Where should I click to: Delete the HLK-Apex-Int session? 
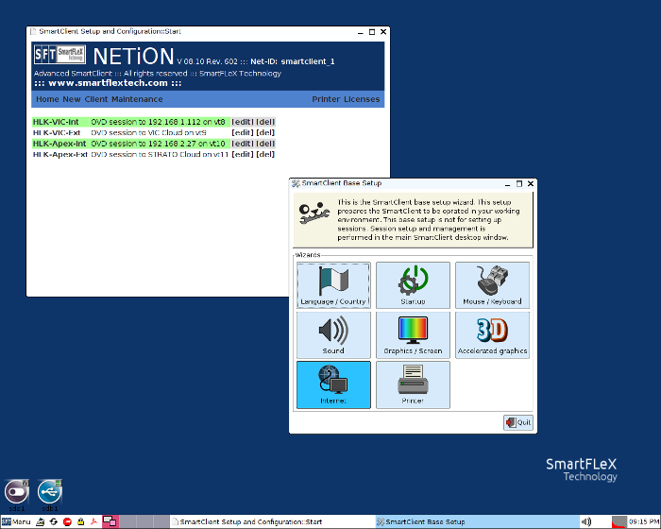265,144
